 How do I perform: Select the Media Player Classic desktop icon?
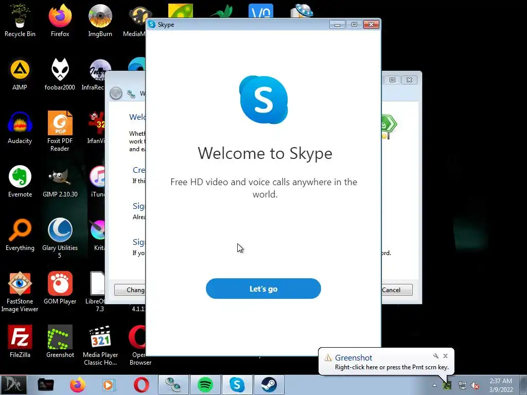point(100,345)
